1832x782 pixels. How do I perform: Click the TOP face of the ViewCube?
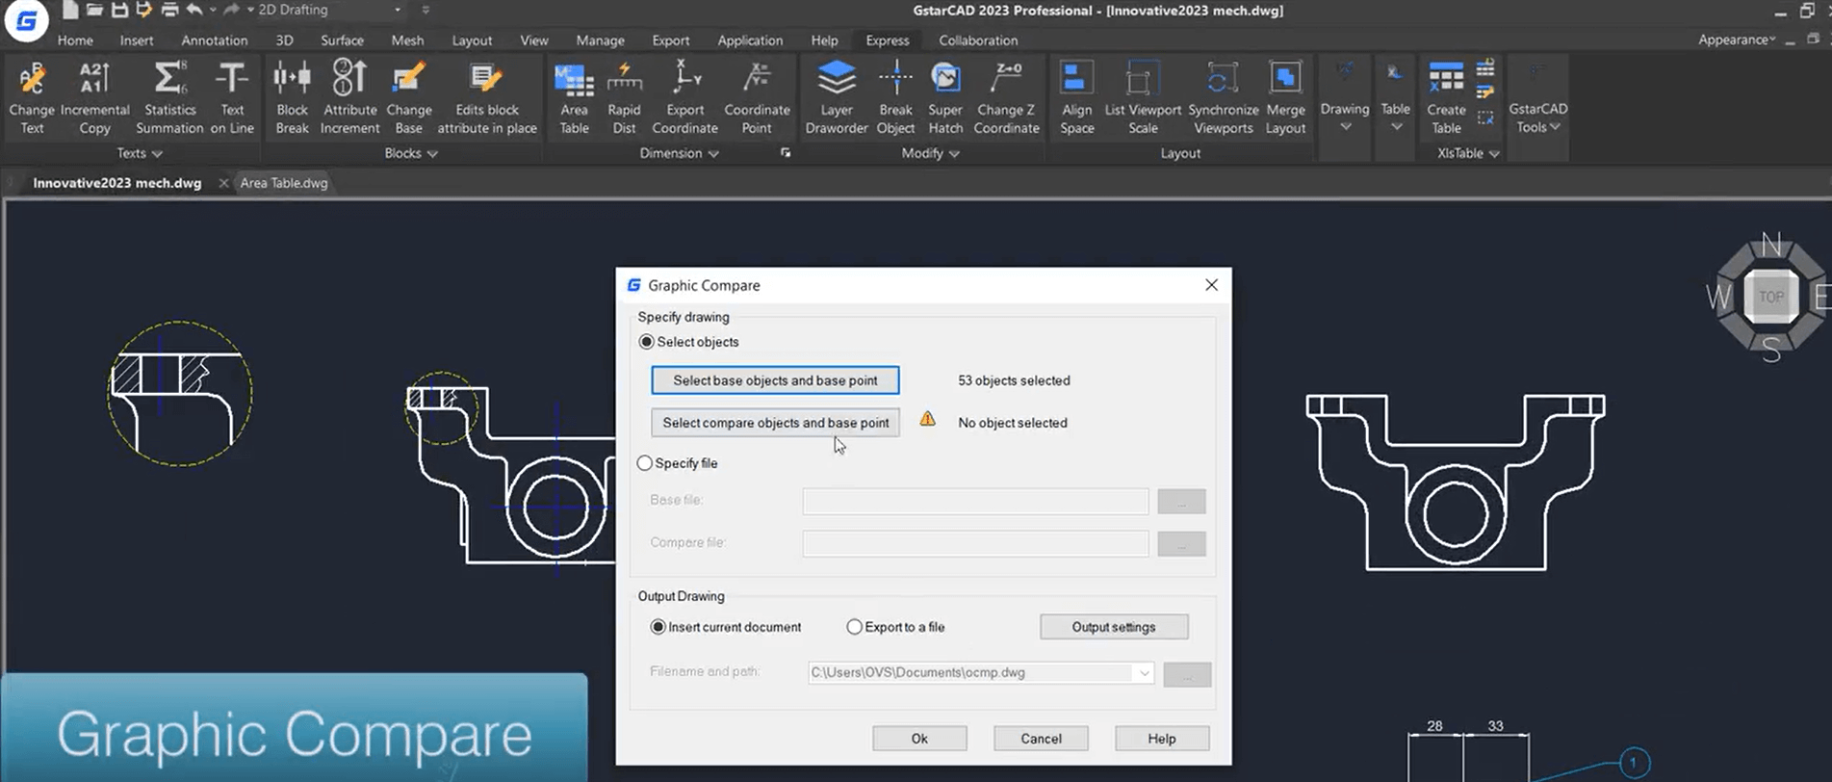[x=1770, y=297]
